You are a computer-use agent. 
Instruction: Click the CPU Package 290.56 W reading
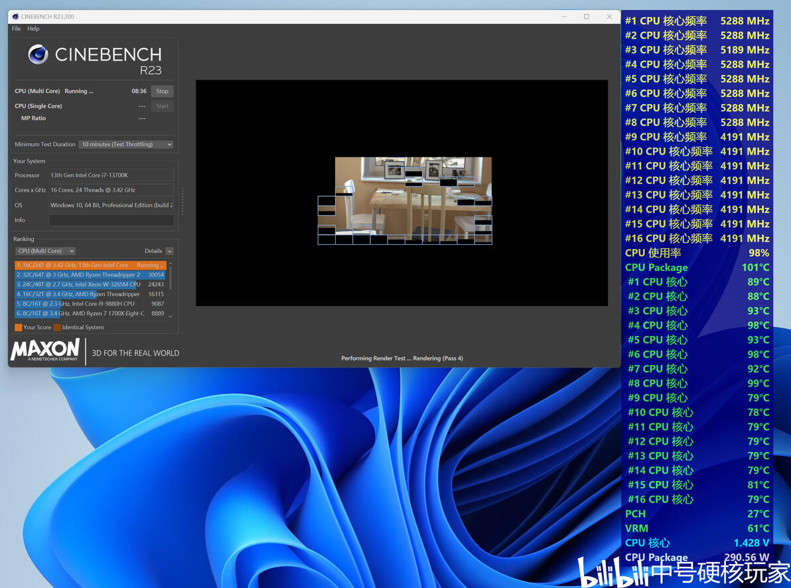pos(747,557)
